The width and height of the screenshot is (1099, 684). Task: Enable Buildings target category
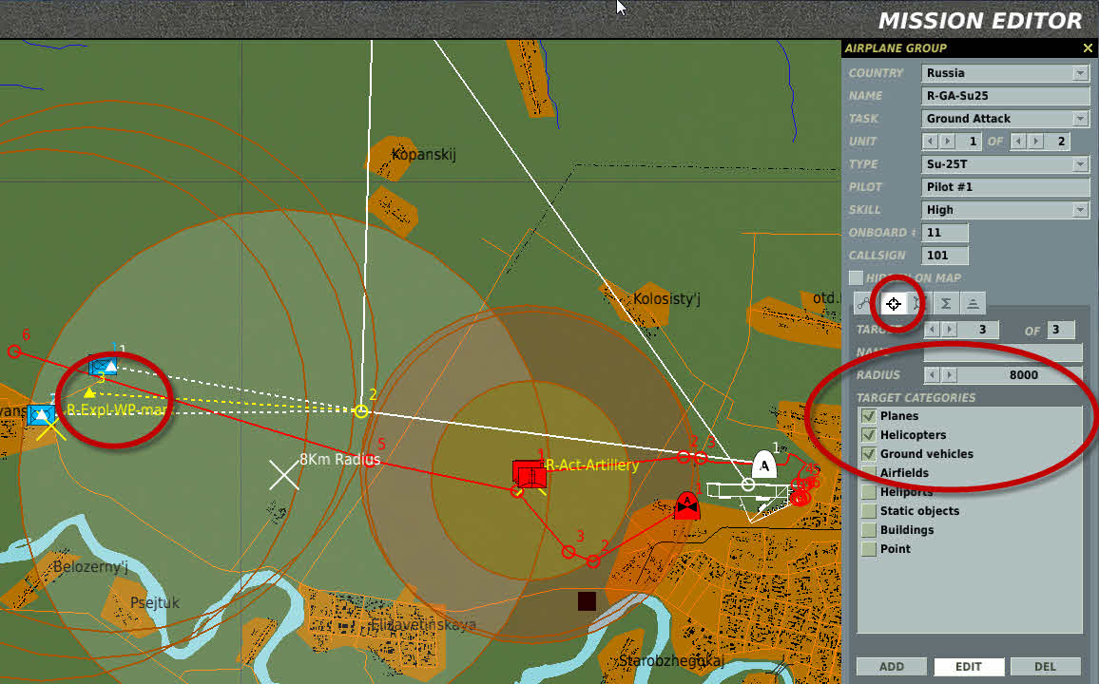tap(869, 530)
